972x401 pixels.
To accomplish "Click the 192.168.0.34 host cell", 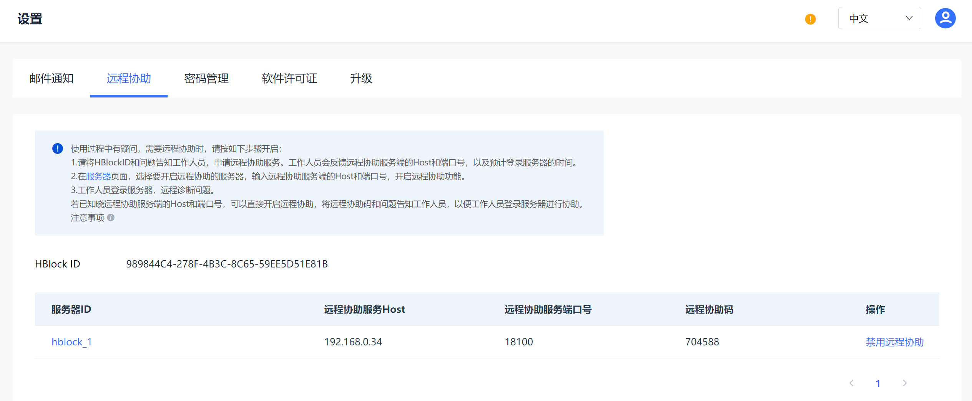I will 353,342.
